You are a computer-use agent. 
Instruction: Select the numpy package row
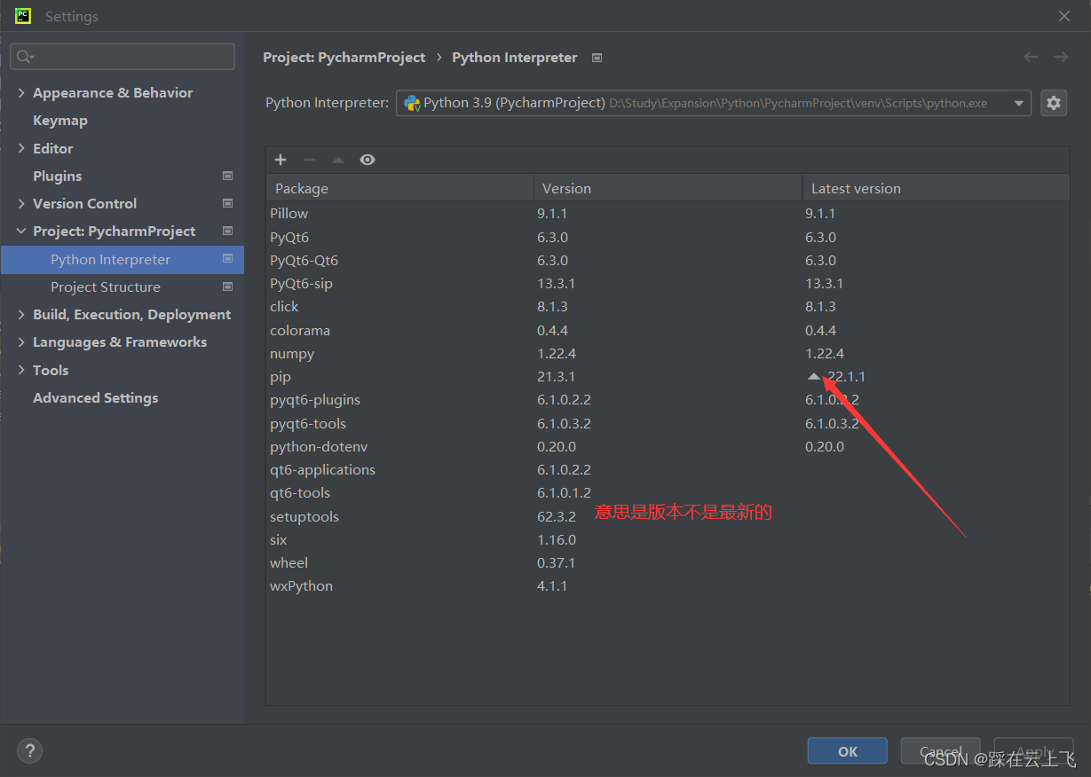(x=668, y=353)
